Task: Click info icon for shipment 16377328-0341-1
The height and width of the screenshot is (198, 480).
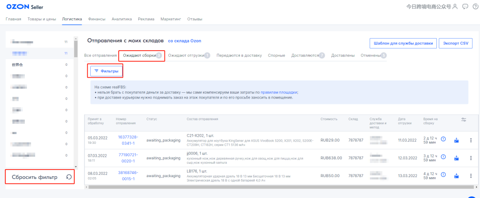Action: point(443,139)
